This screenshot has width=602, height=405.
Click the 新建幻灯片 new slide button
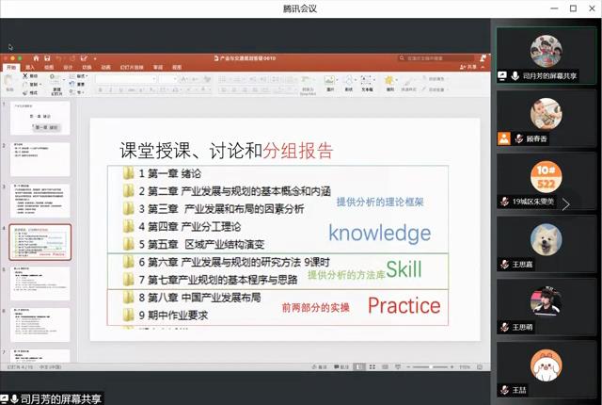(57, 85)
